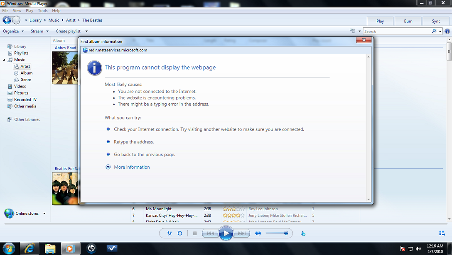Select the Beatles For Sale album cover
The image size is (452, 255).
tap(65, 189)
